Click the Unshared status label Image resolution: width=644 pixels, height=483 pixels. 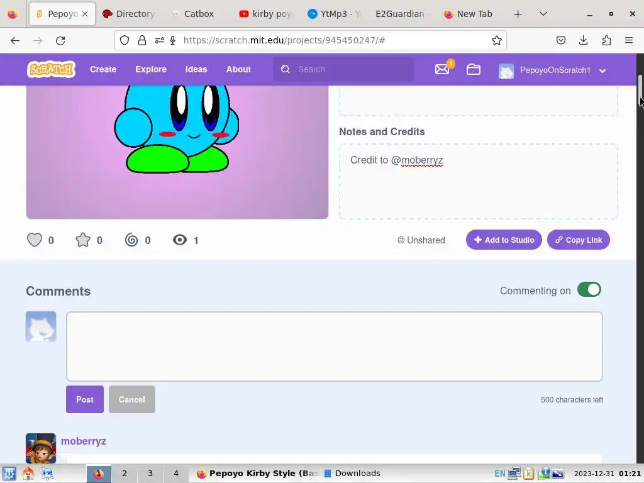[x=421, y=240]
